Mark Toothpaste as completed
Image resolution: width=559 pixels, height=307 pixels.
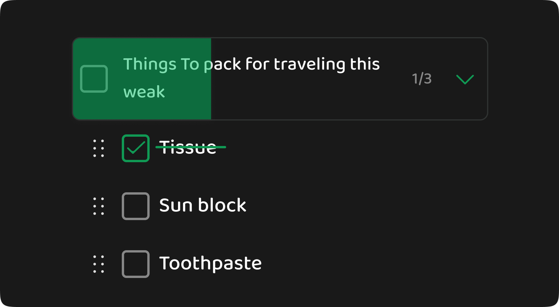(136, 264)
